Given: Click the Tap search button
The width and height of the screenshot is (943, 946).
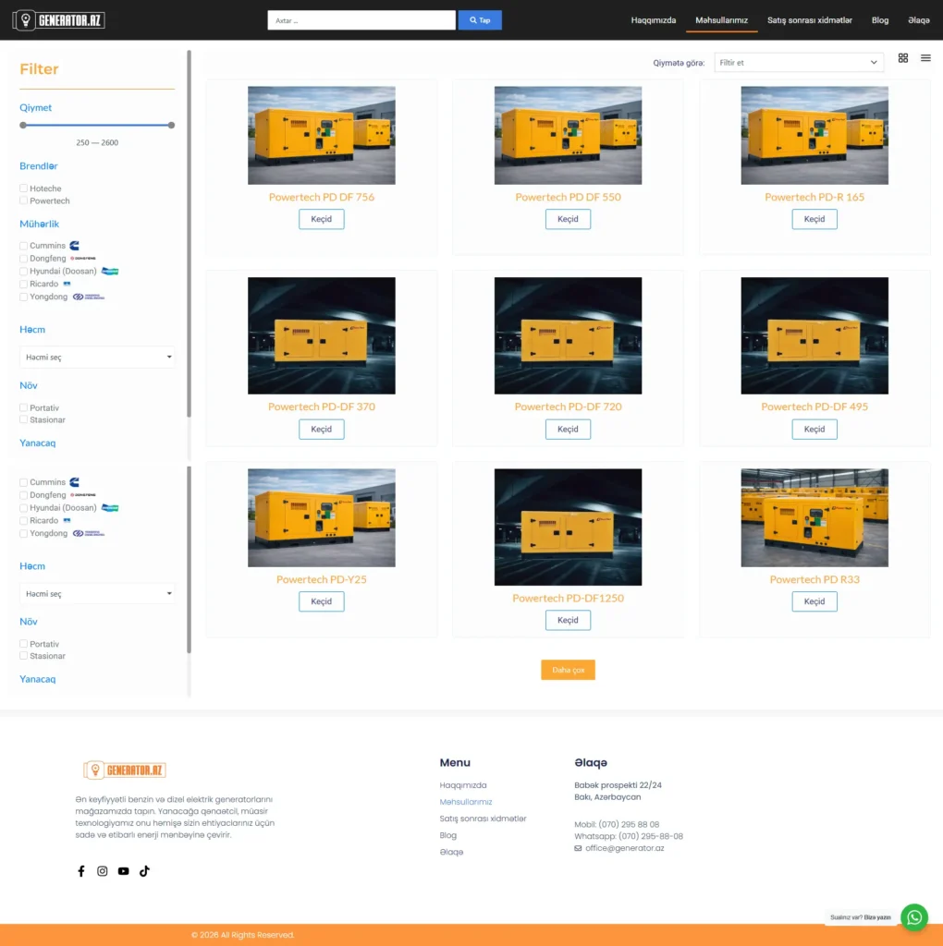Looking at the screenshot, I should click(480, 20).
